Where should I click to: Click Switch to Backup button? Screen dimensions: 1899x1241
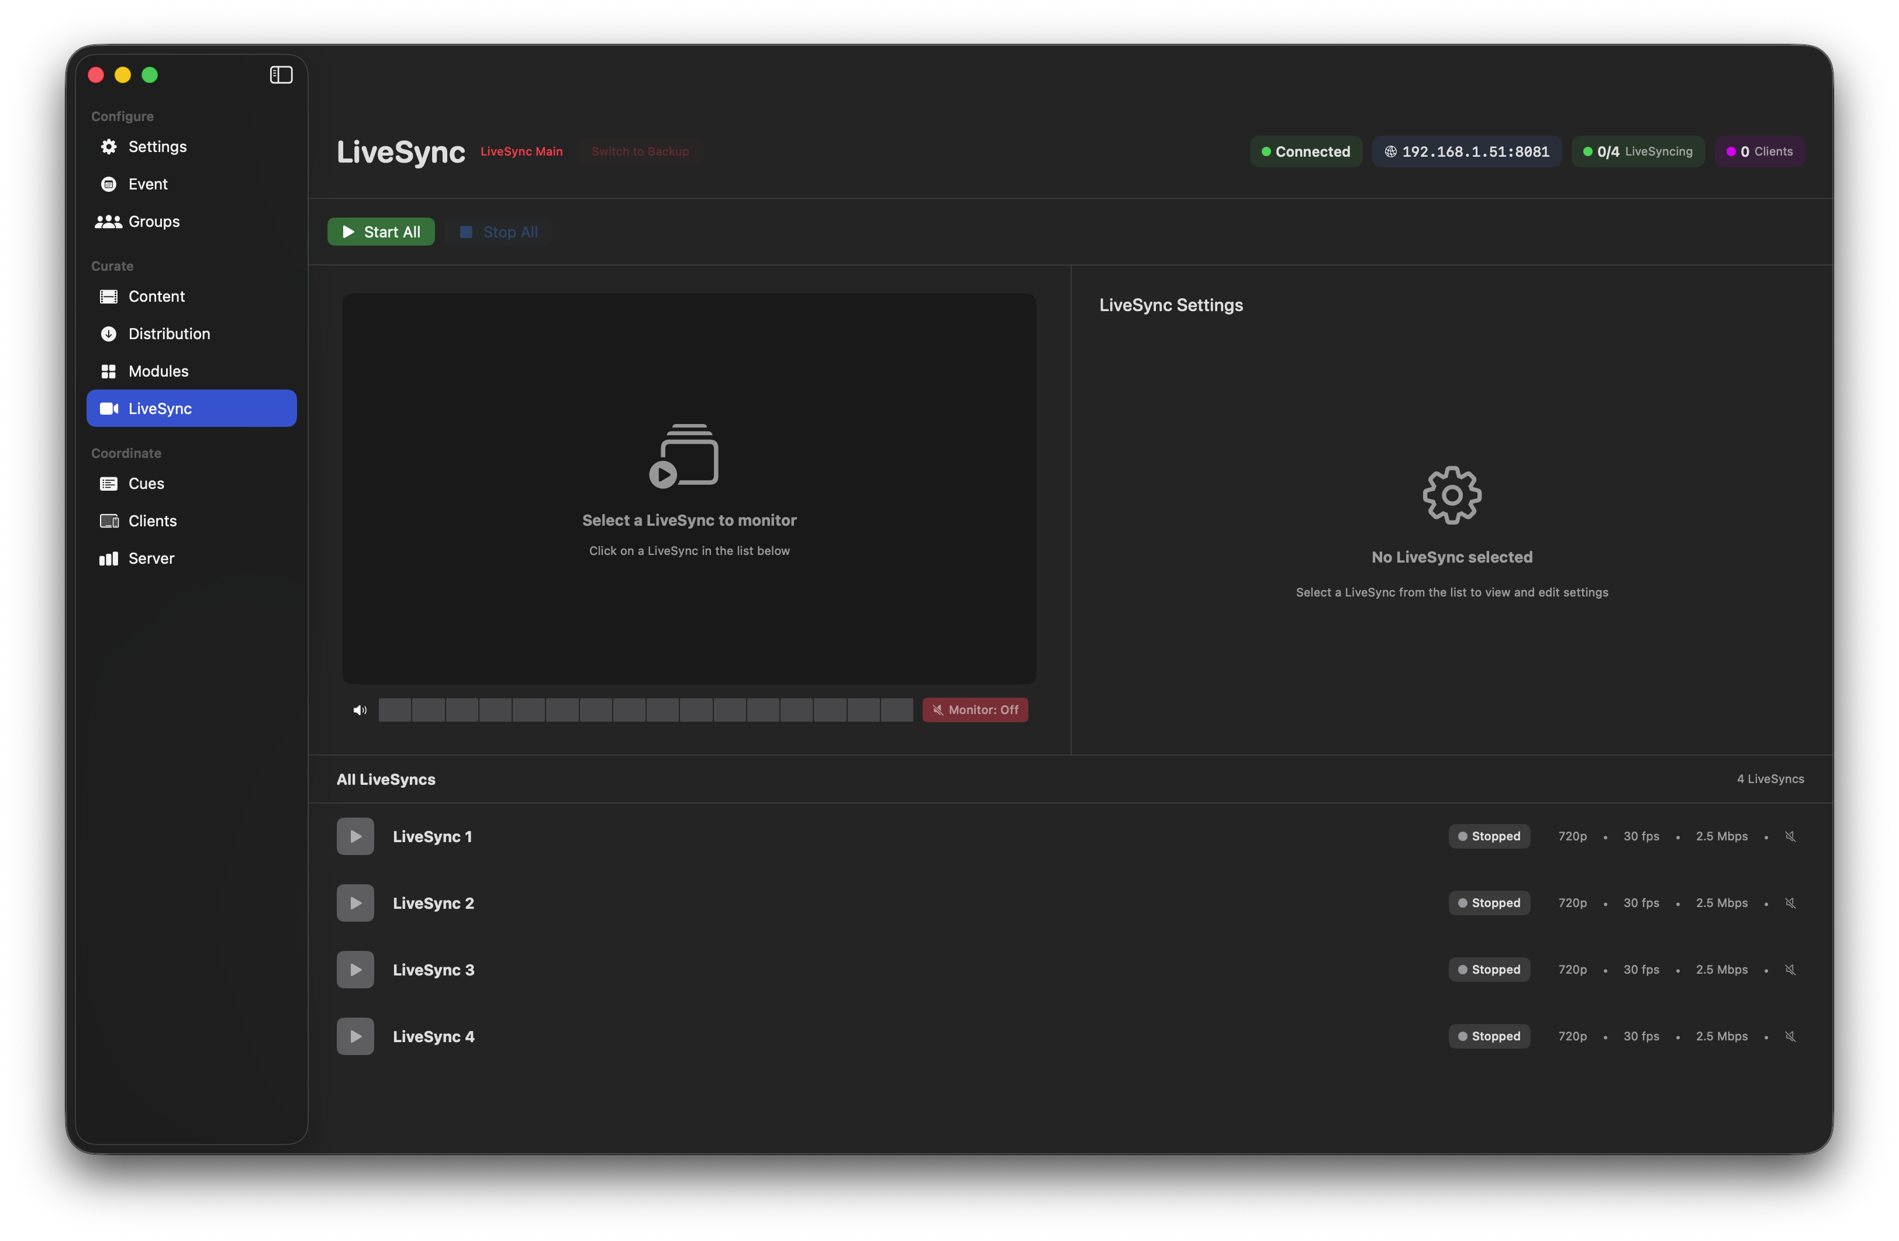click(x=640, y=151)
